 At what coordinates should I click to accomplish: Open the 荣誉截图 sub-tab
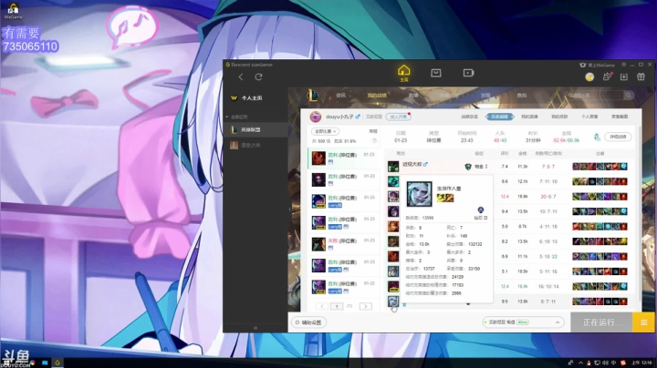tap(620, 117)
